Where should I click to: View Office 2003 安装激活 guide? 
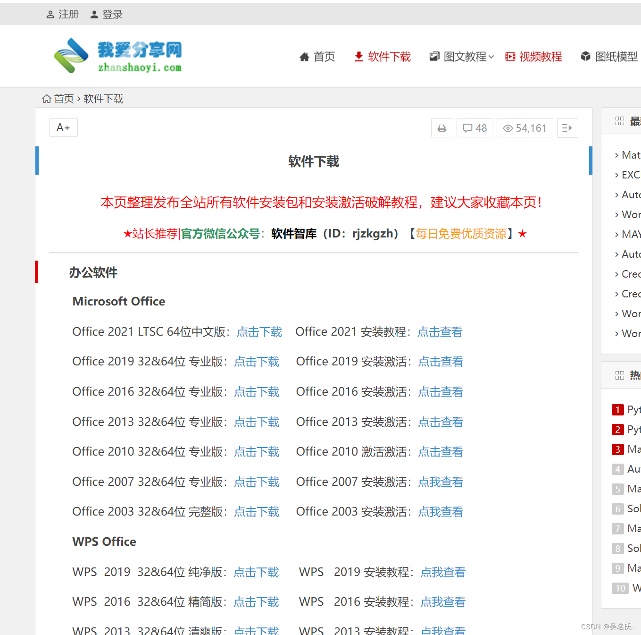pyautogui.click(x=441, y=512)
